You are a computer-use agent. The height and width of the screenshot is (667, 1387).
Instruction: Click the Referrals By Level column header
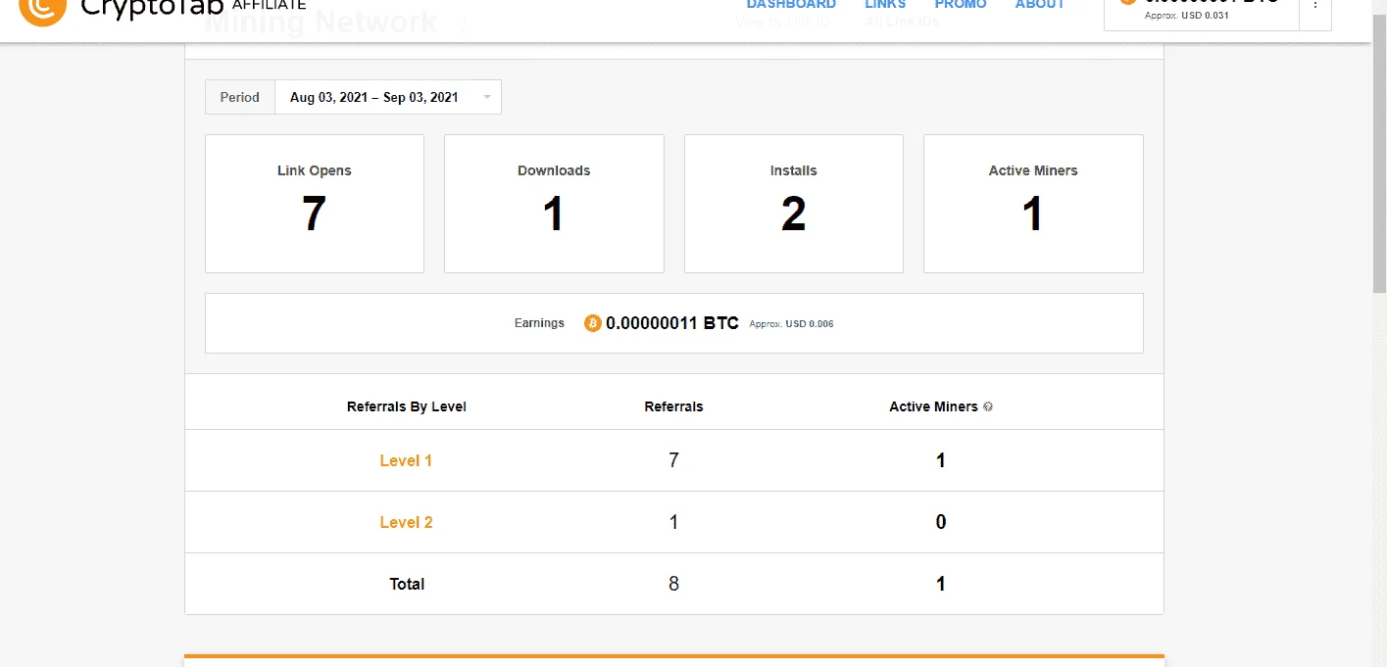(407, 406)
